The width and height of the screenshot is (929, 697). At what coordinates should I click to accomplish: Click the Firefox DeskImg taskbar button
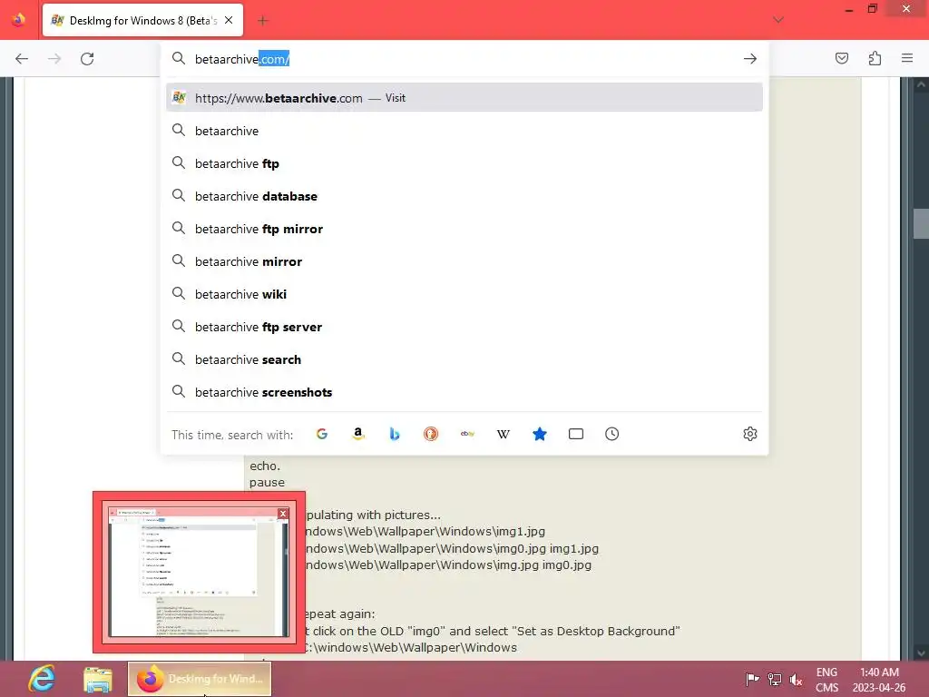(200, 679)
